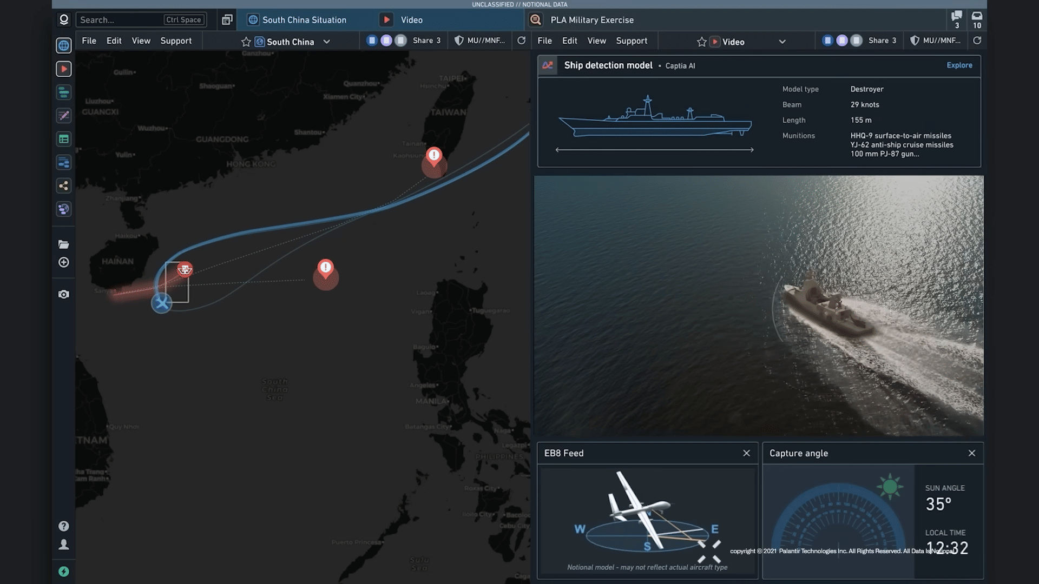Screen dimensions: 1039x584
Task: Open the user profile icon
Action: [64, 545]
